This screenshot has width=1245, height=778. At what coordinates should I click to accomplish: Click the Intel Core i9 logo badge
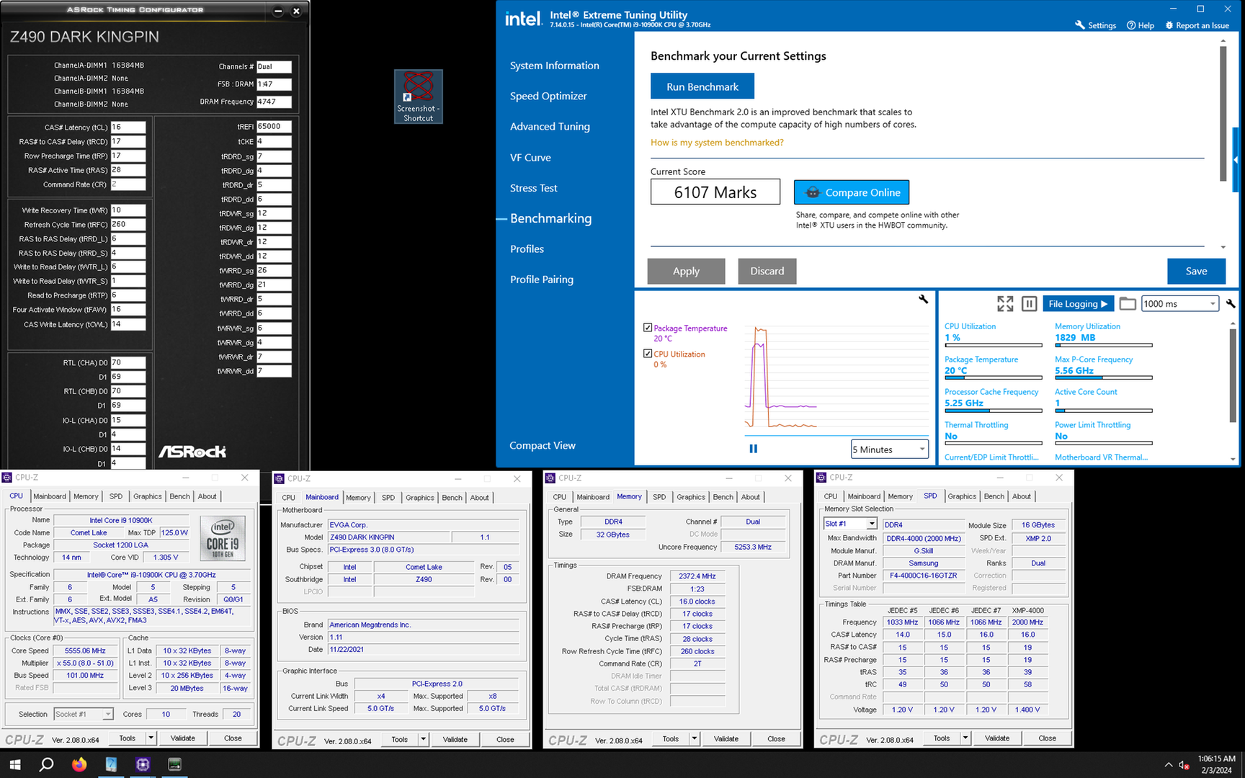click(x=223, y=538)
